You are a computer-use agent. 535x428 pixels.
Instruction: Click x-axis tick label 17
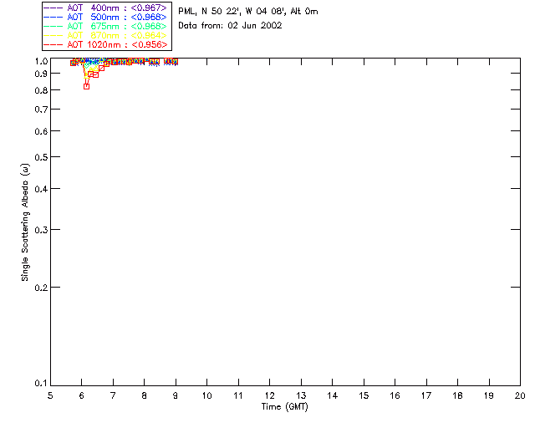[426, 395]
